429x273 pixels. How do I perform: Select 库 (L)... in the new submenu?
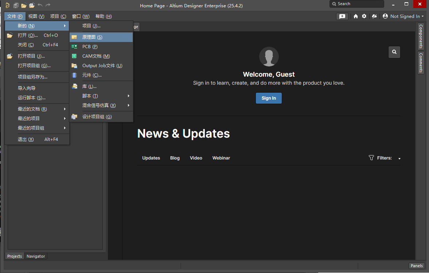click(101, 86)
